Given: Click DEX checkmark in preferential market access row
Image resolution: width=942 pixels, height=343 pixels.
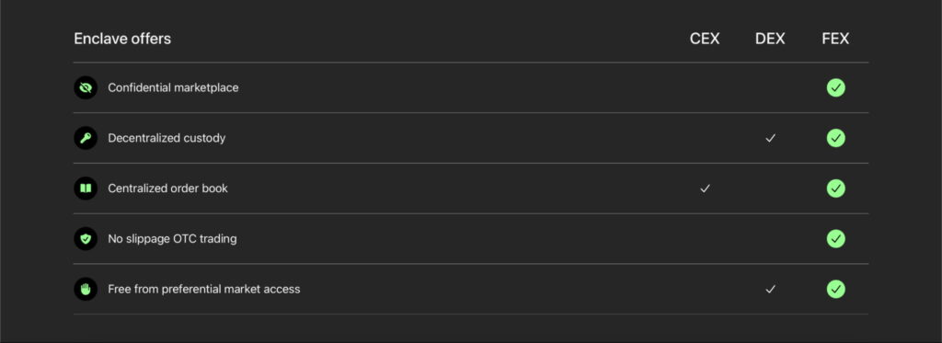Looking at the screenshot, I should 770,290.
